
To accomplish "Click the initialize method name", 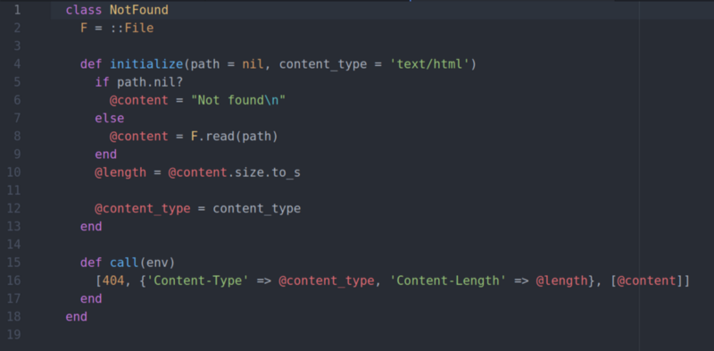I will 146,64.
